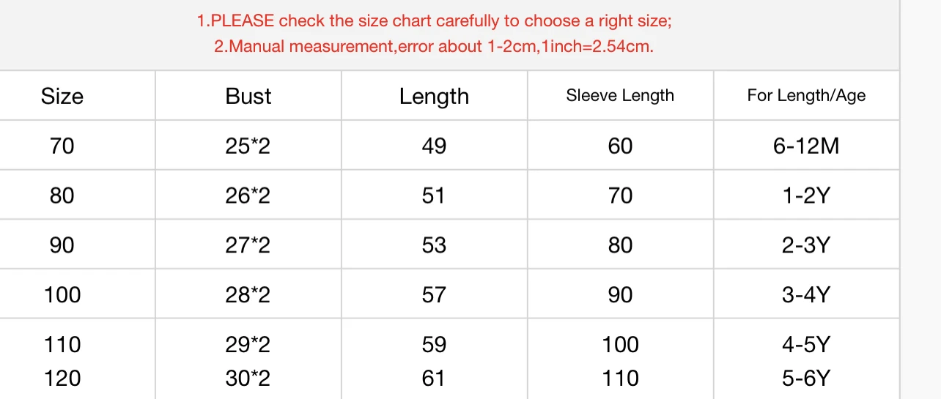The width and height of the screenshot is (941, 399).
Task: Click the 25*2 bust value
Action: (x=248, y=146)
